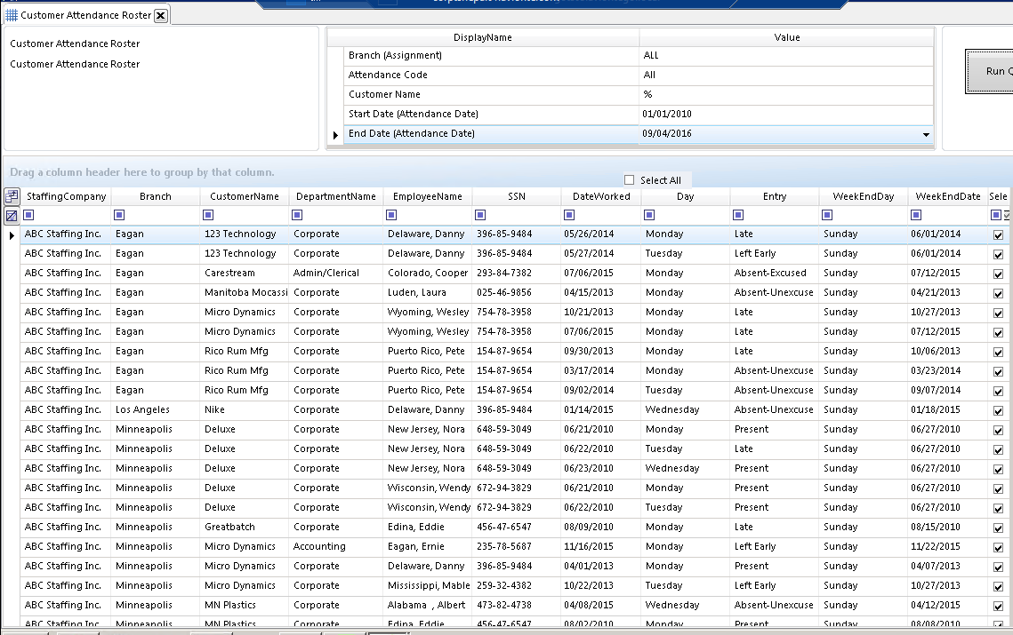1013x635 pixels.
Task: Sort by the CustomerName column header
Action: click(245, 196)
